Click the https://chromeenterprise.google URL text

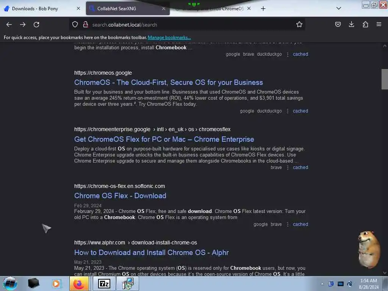pyautogui.click(x=112, y=129)
